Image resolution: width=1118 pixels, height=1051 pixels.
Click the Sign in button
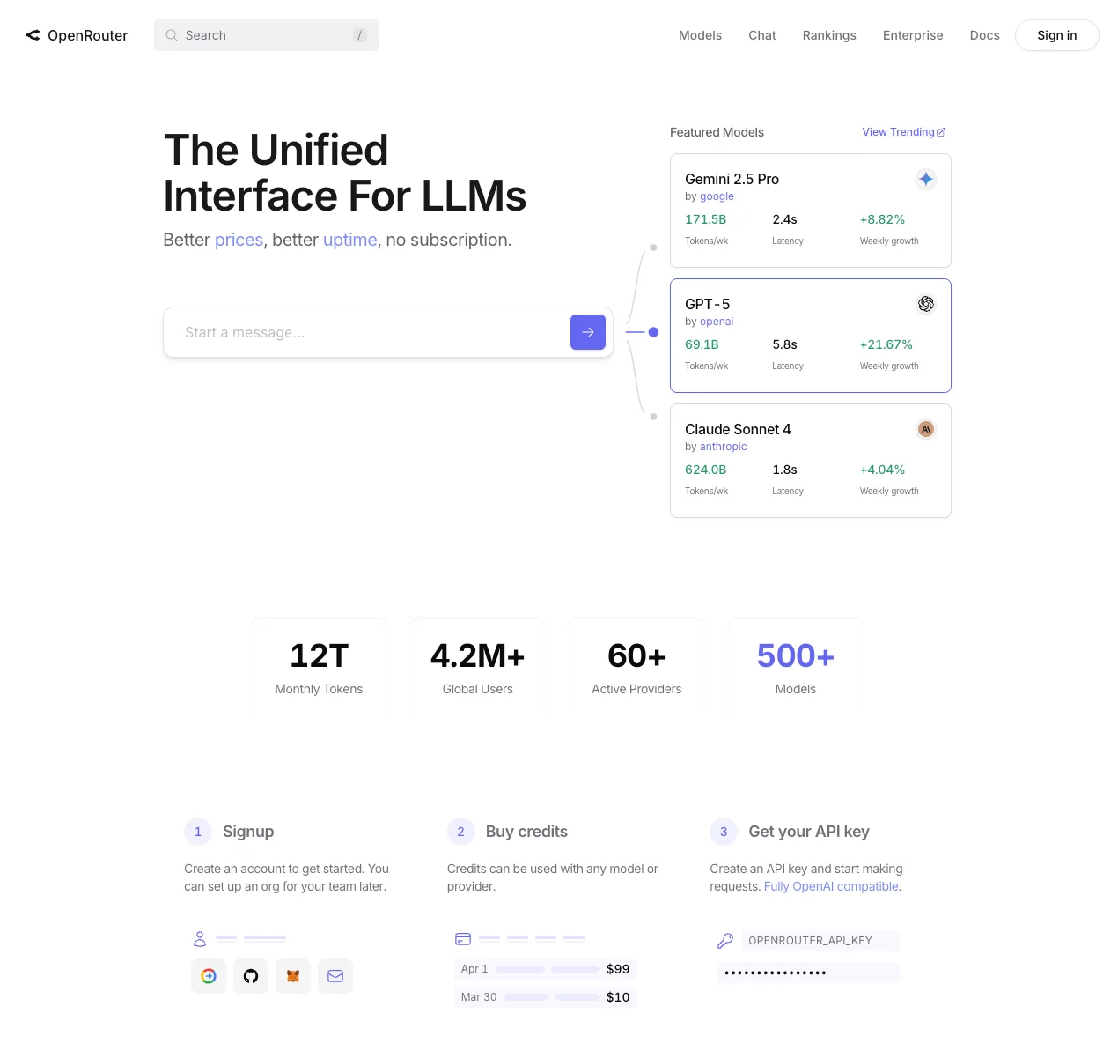pyautogui.click(x=1056, y=35)
